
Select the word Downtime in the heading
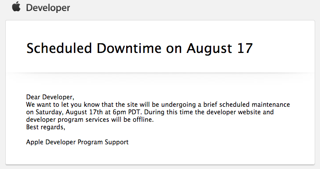pyautogui.click(x=129, y=48)
